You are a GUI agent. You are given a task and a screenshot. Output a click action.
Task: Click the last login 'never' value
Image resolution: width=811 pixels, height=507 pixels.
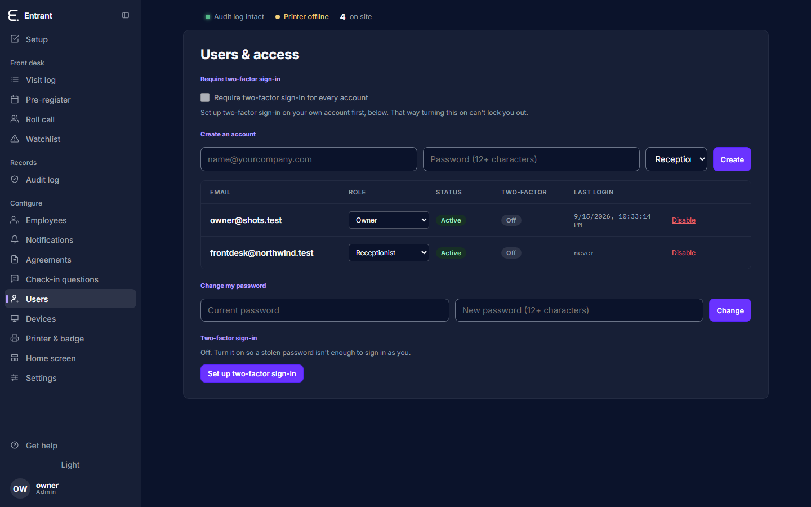coord(584,253)
